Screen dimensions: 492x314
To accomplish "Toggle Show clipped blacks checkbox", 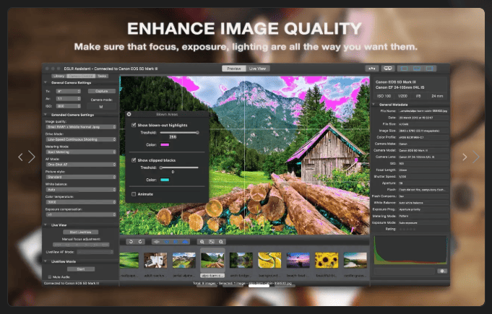I will coord(134,160).
